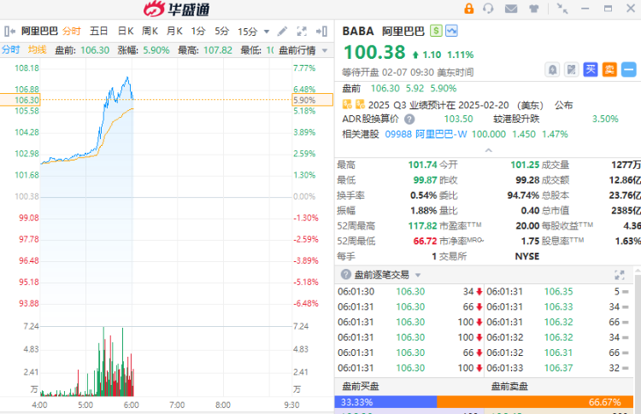Set a price alert with bell icon
Image resolution: width=641 pixels, height=414 pixels.
552,70
